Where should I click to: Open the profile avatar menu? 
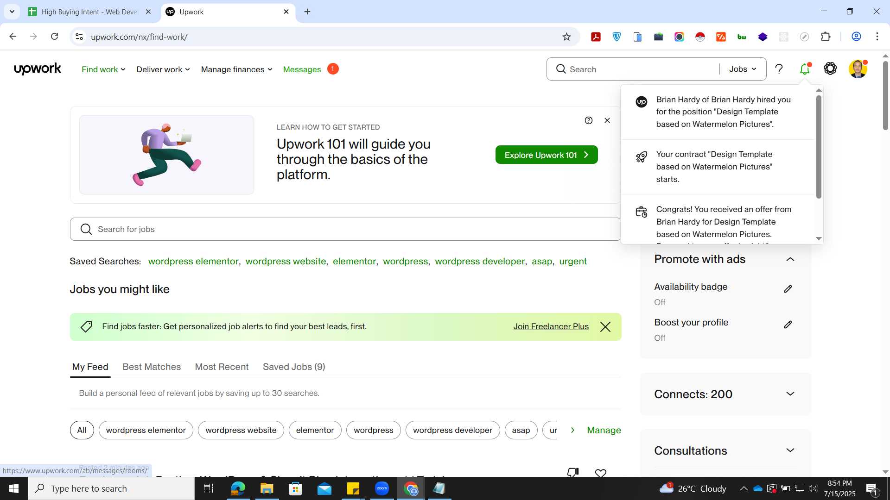click(x=858, y=69)
